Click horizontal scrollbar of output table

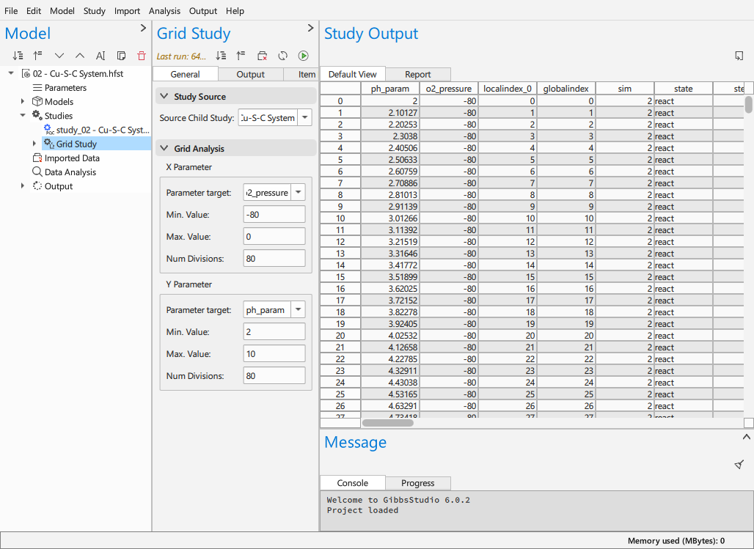(x=387, y=423)
